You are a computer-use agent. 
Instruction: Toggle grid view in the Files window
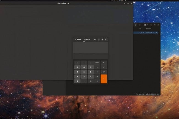click(x=145, y=25)
